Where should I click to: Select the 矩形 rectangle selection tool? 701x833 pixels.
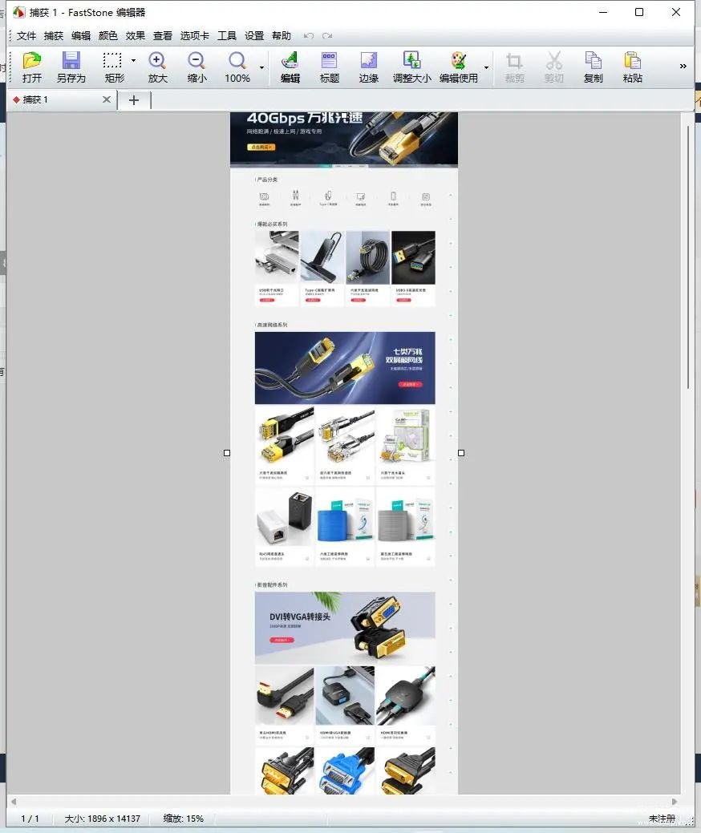(x=114, y=67)
